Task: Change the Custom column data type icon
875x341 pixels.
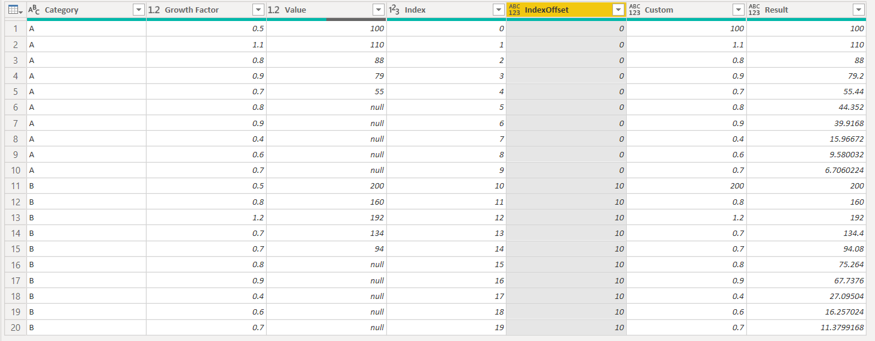Action: [635, 10]
